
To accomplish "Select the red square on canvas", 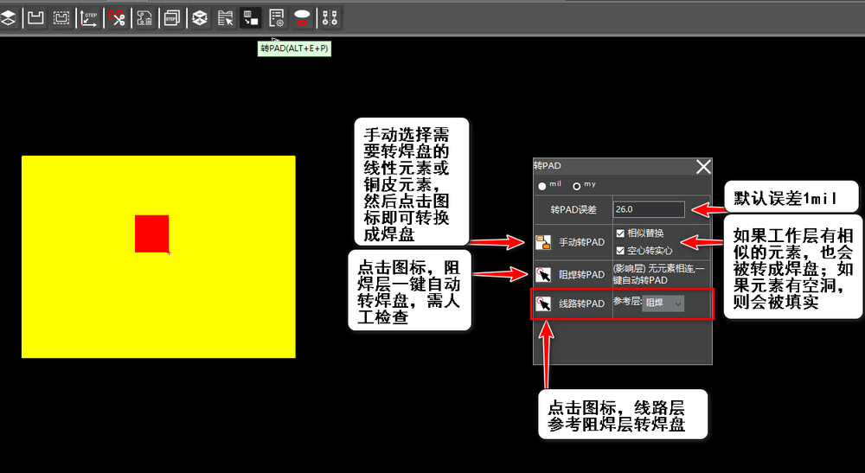I will (151, 233).
